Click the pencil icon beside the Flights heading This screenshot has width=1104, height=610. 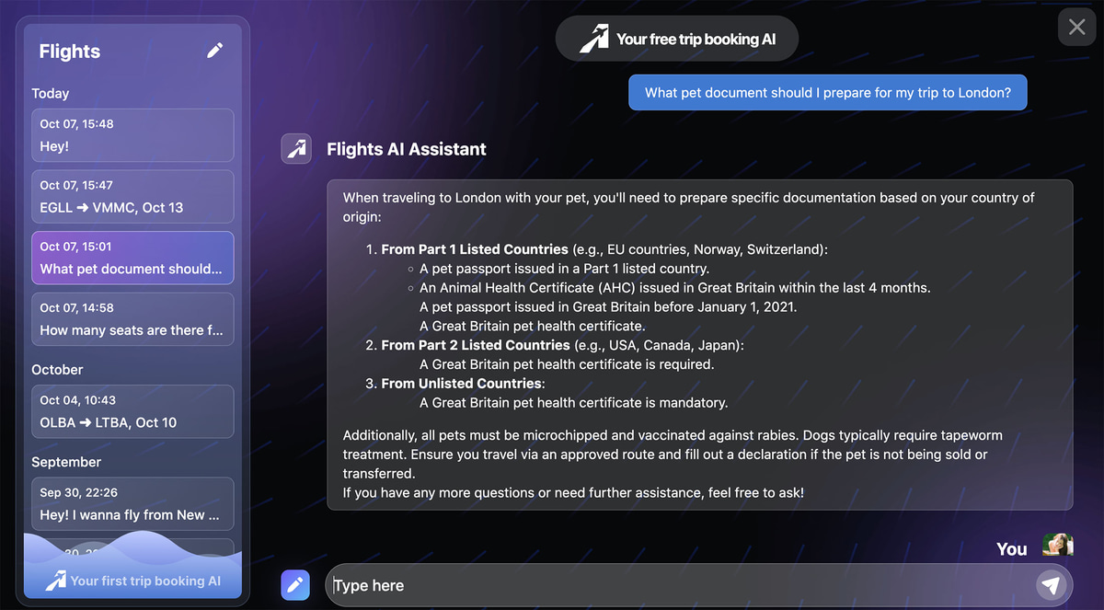(x=214, y=51)
